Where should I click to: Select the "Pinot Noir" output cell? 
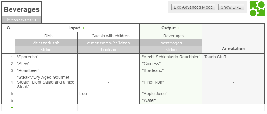pos(171,82)
